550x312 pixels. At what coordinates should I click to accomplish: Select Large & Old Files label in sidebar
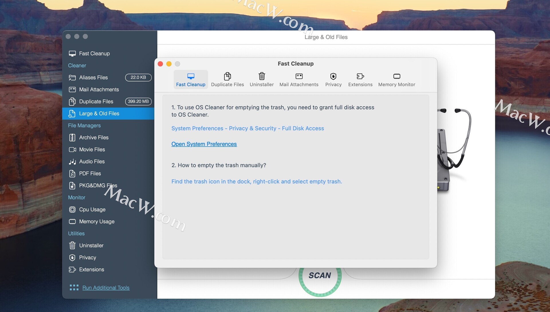coord(99,114)
